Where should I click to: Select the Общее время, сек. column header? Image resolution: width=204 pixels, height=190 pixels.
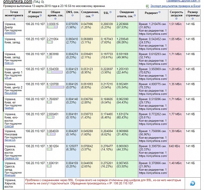tap(56, 15)
